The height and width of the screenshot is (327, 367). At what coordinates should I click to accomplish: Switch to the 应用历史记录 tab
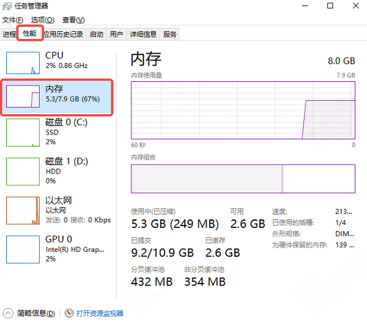(x=64, y=34)
